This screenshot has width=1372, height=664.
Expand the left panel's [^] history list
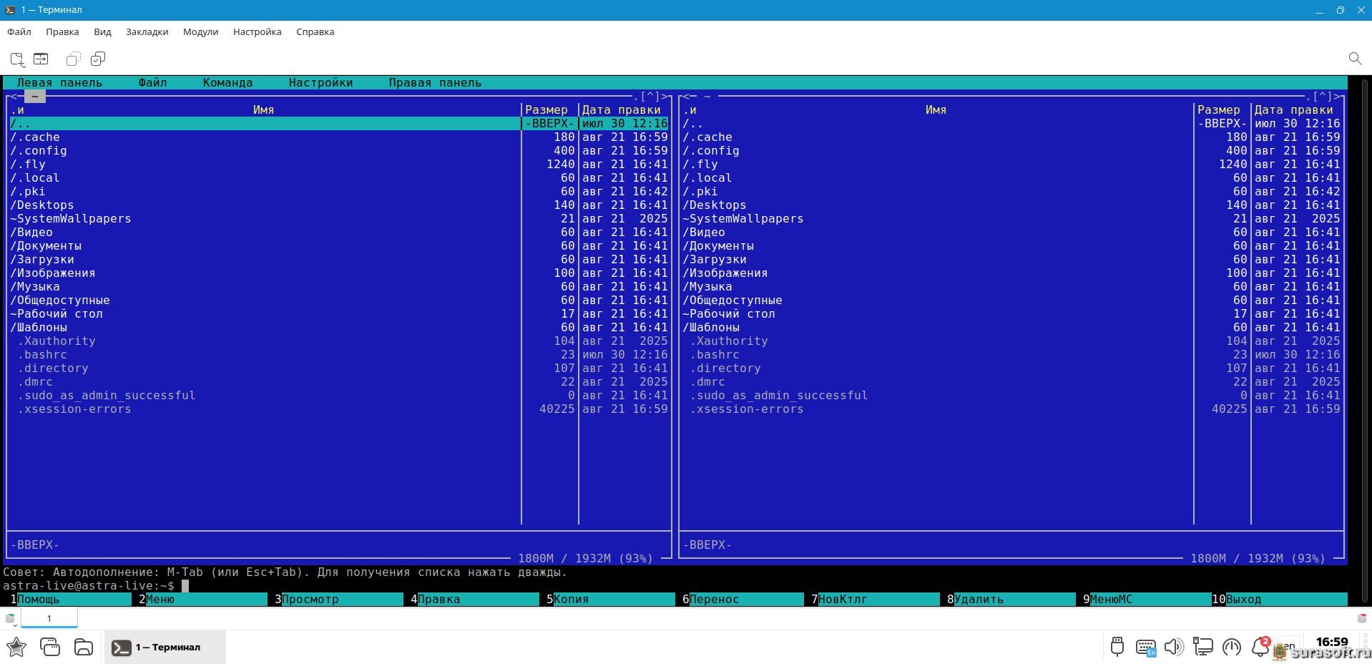tap(650, 97)
